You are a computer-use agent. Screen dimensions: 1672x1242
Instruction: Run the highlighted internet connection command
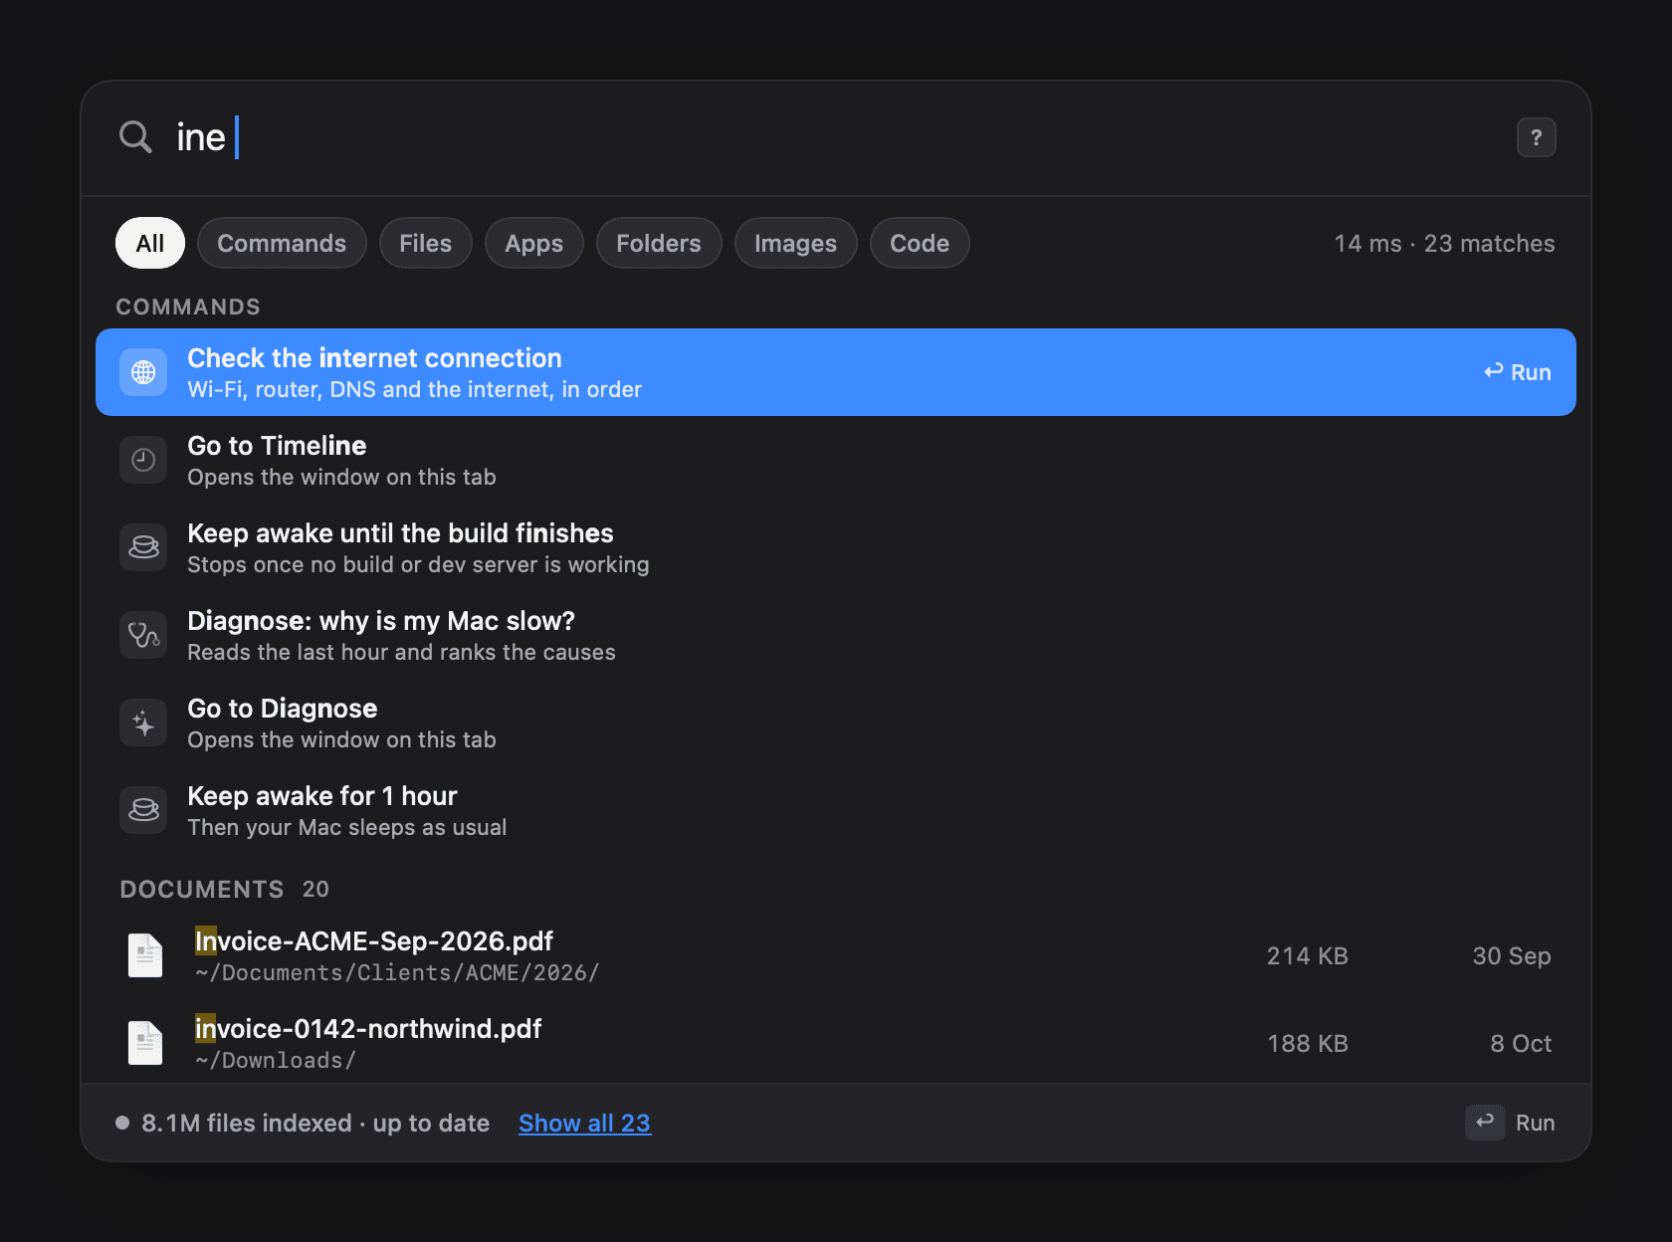pos(1518,372)
